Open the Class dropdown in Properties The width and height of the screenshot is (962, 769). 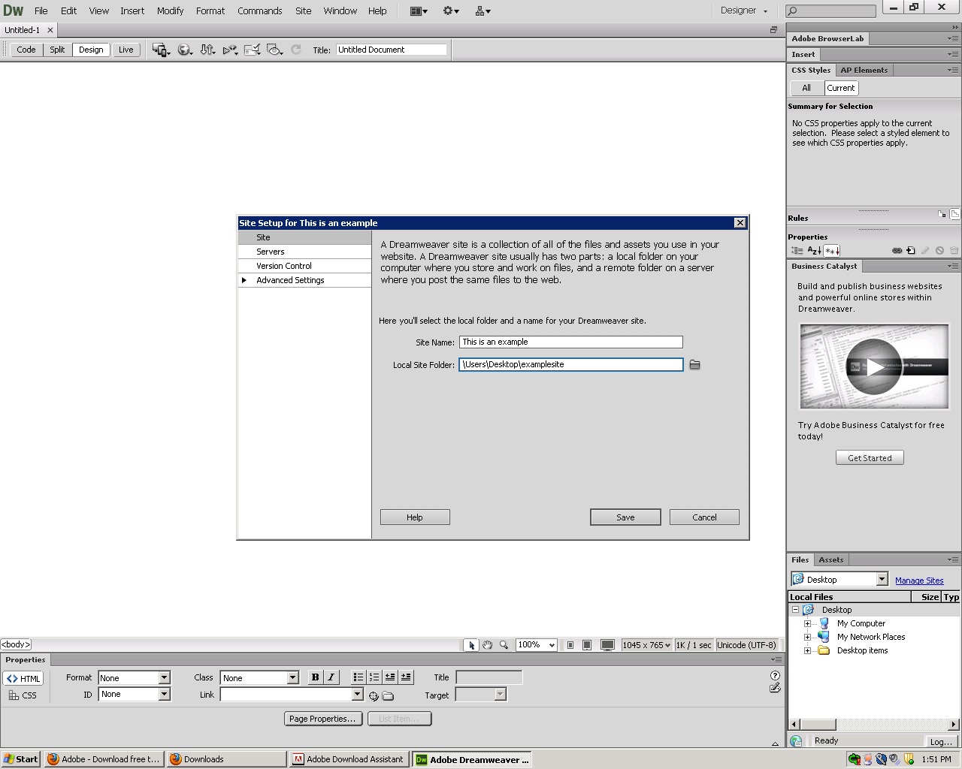tap(292, 677)
